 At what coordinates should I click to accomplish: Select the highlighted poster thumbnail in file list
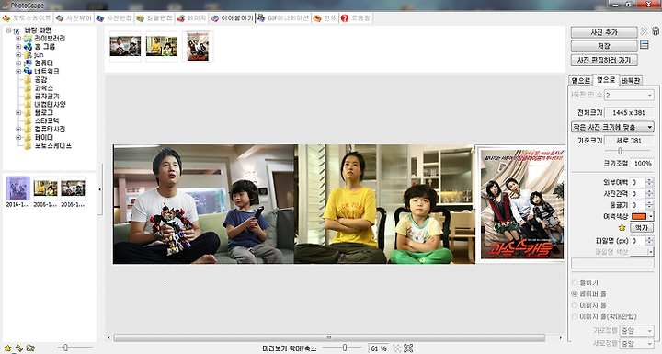coord(18,188)
